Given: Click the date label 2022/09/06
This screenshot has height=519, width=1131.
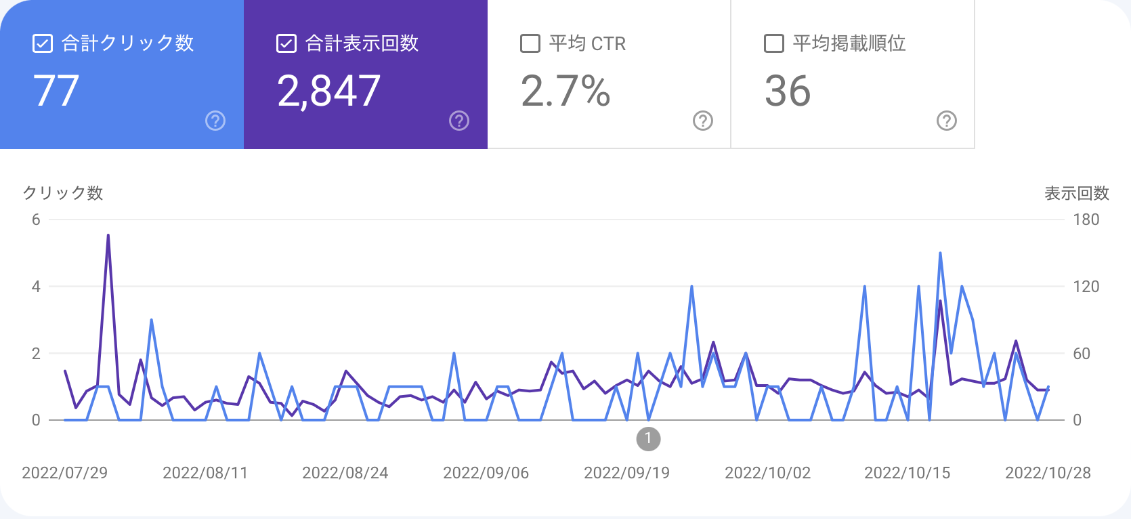Looking at the screenshot, I should point(486,473).
